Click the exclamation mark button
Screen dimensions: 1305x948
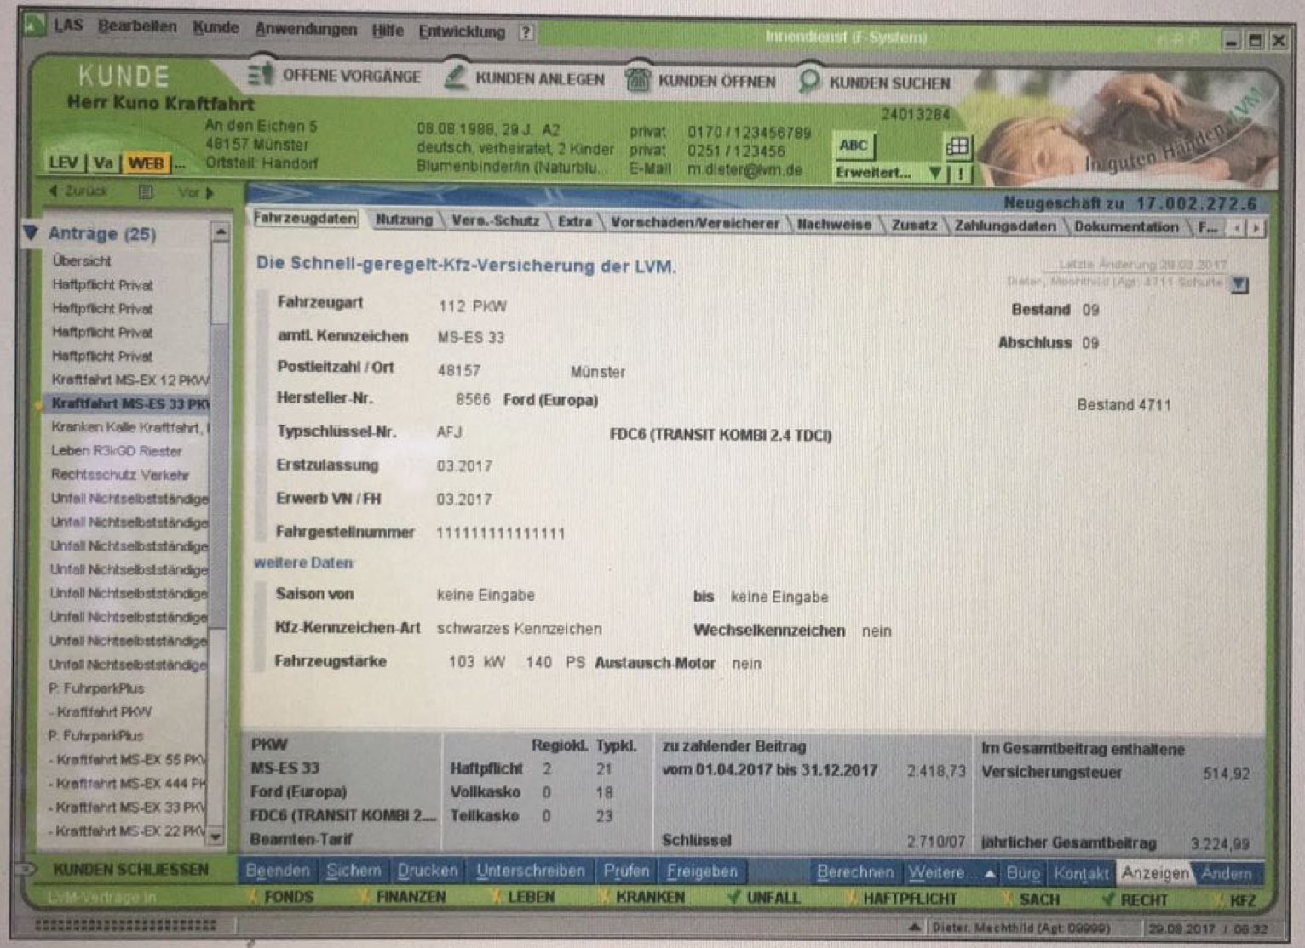[961, 174]
